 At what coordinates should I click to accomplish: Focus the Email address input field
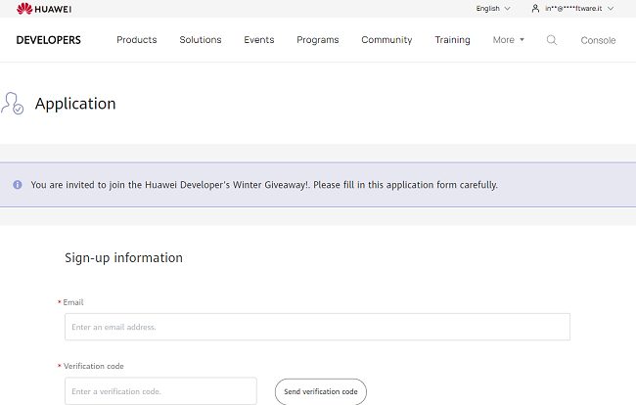(317, 327)
